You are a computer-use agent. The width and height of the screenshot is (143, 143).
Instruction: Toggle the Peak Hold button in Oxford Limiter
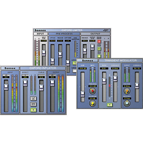[x=99, y=56]
